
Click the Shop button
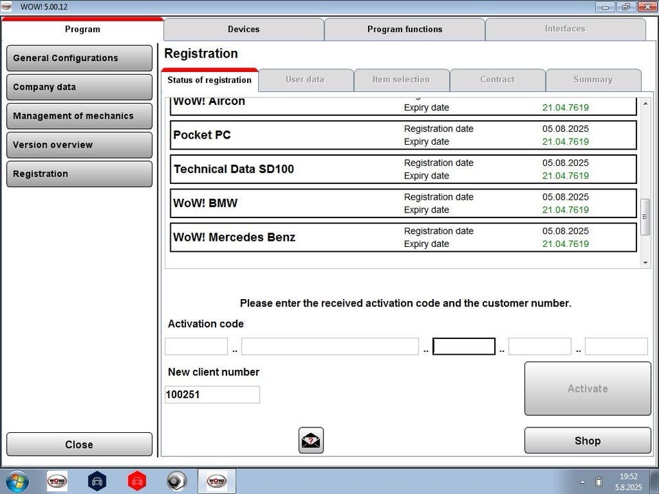point(587,440)
